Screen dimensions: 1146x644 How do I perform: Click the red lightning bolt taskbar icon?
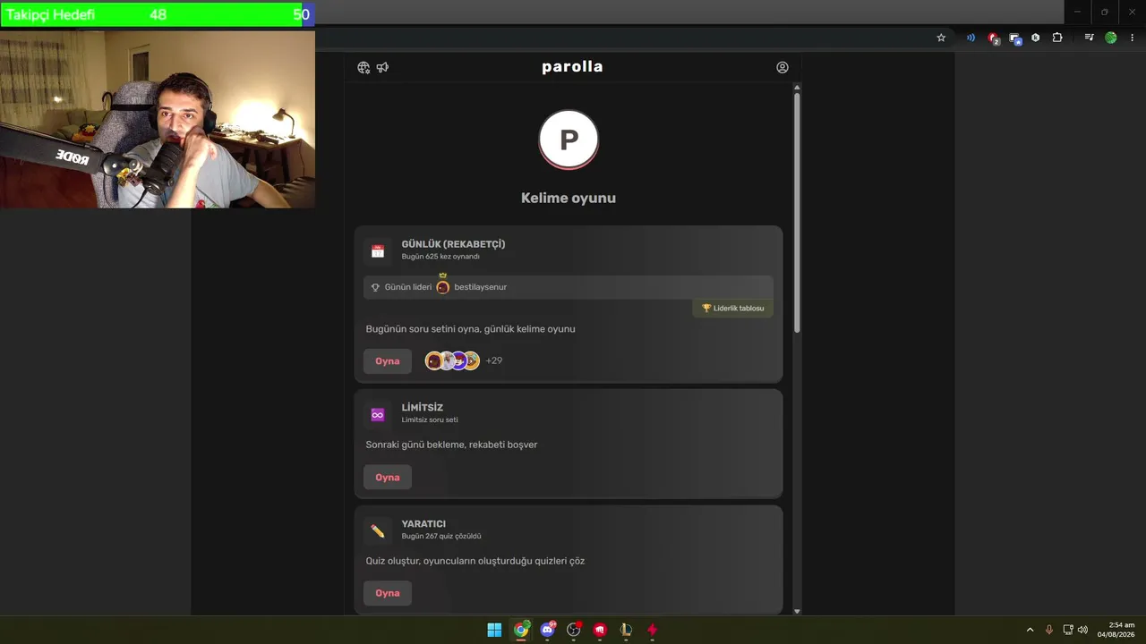(x=652, y=630)
